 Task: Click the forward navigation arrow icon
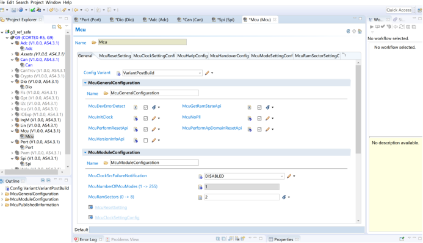87,10
